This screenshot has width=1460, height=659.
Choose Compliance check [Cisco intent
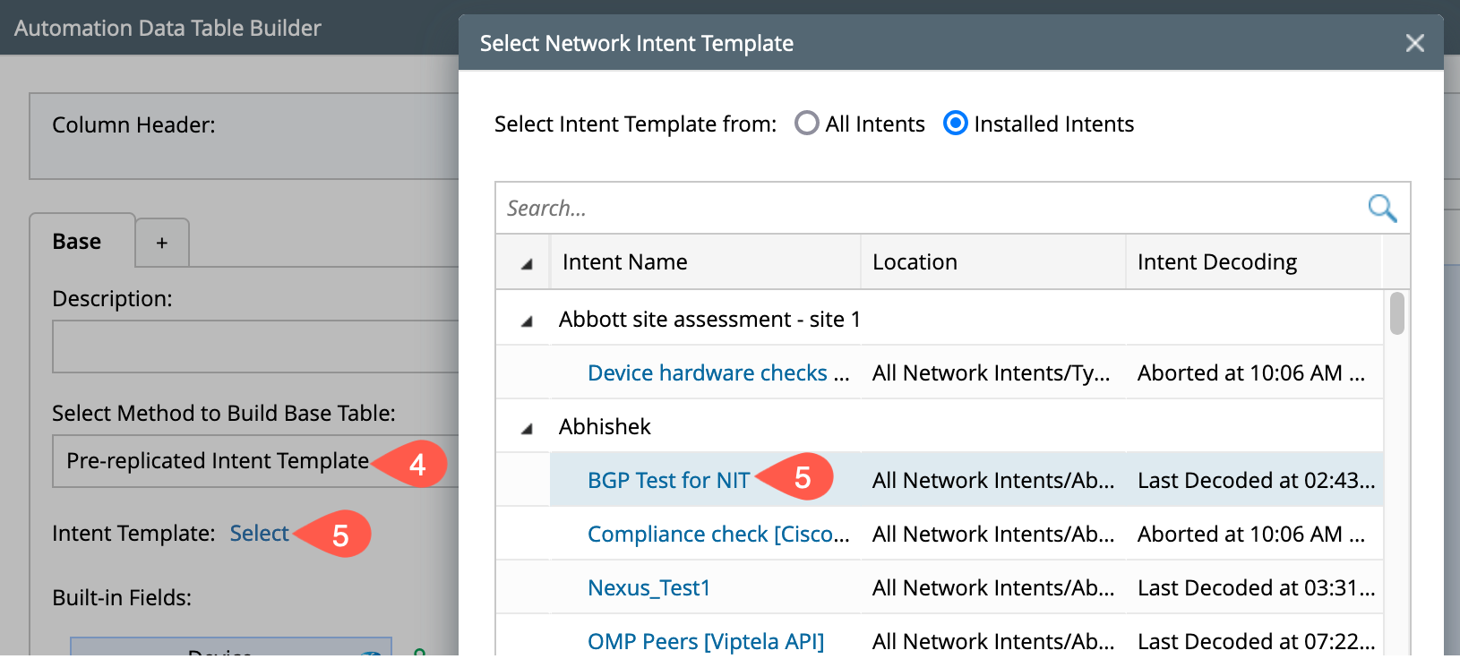coord(717,535)
